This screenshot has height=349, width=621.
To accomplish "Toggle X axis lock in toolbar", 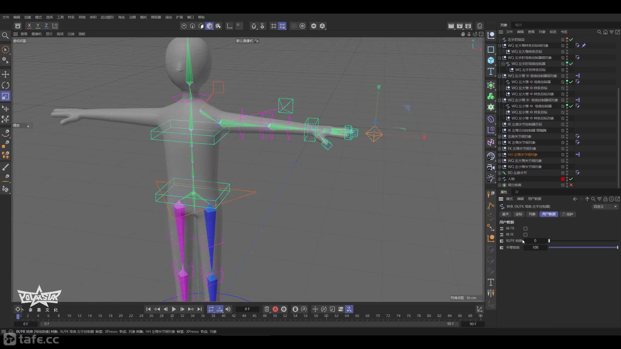I will pyautogui.click(x=29, y=26).
